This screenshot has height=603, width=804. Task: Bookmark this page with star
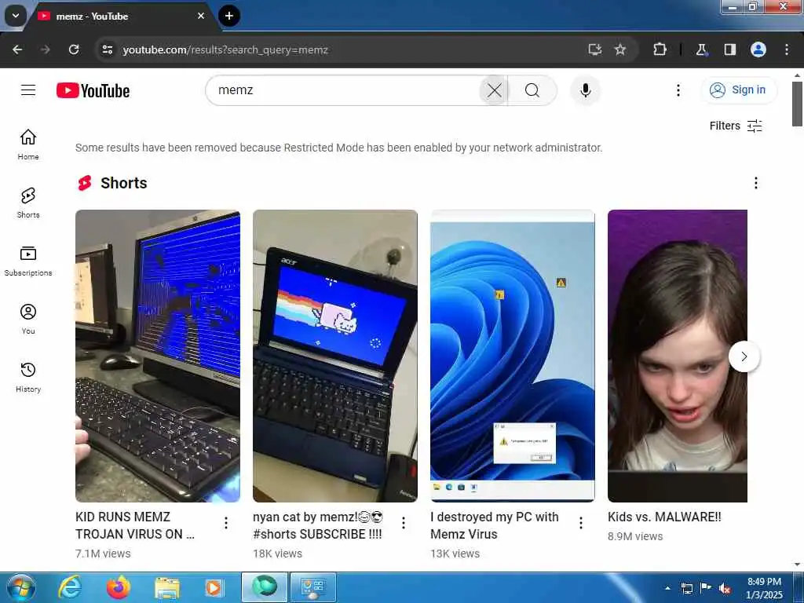[620, 49]
